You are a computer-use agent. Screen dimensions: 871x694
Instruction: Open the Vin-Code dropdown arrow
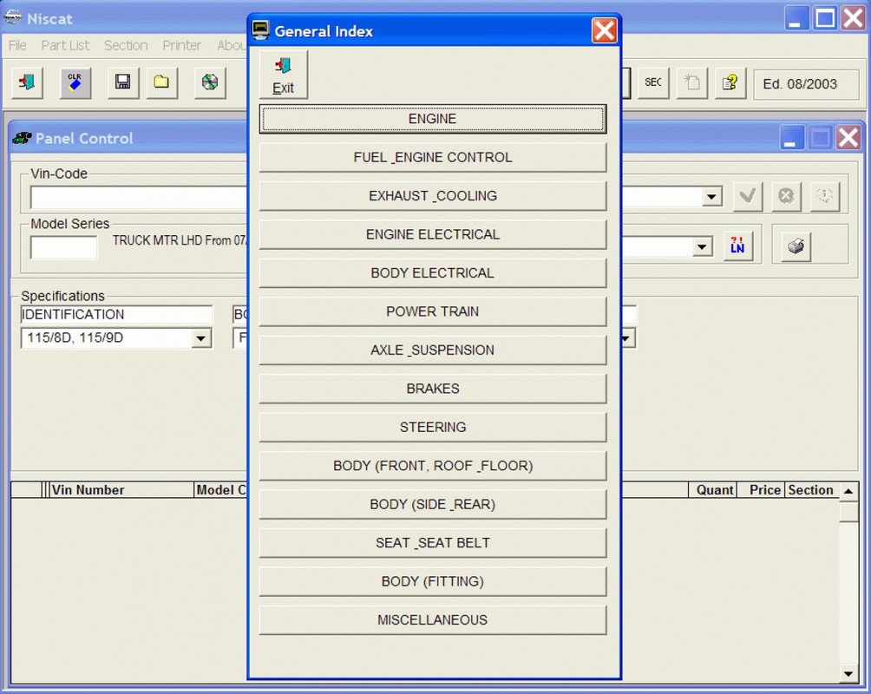[711, 197]
